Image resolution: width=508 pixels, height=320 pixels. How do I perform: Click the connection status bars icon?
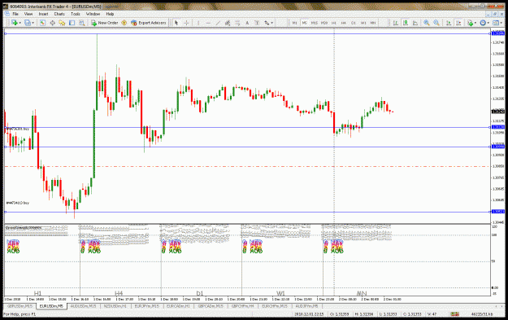[x=455, y=313]
